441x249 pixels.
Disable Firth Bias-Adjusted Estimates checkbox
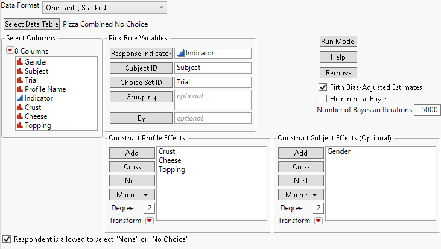click(323, 87)
